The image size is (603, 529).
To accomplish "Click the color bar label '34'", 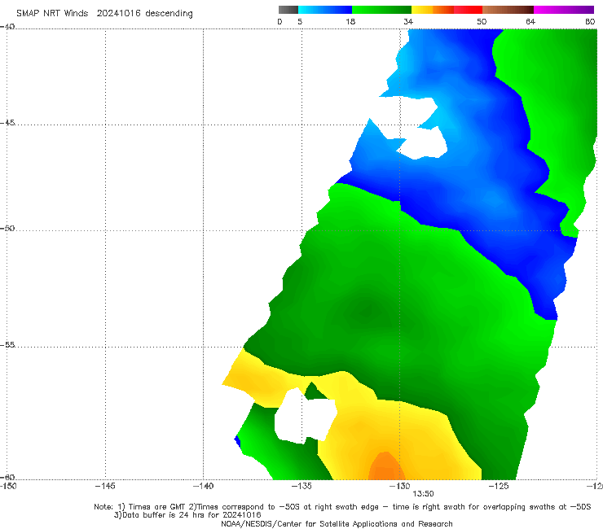I will [408, 21].
